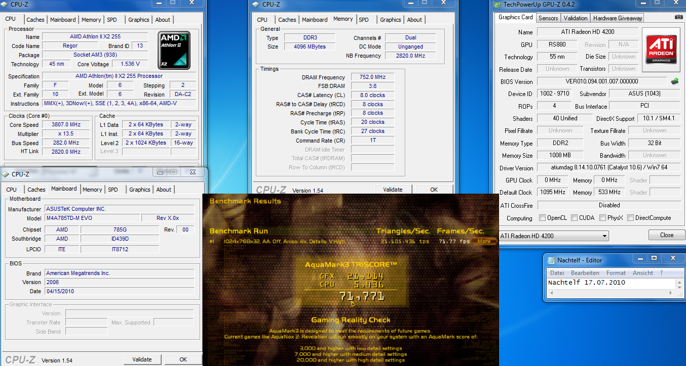Open the Datei menu in Editor
Screen dimensions: 686x366
click(557, 272)
